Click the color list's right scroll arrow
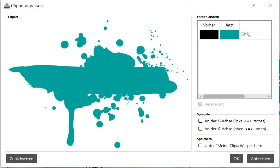The image size is (280, 168). (269, 96)
